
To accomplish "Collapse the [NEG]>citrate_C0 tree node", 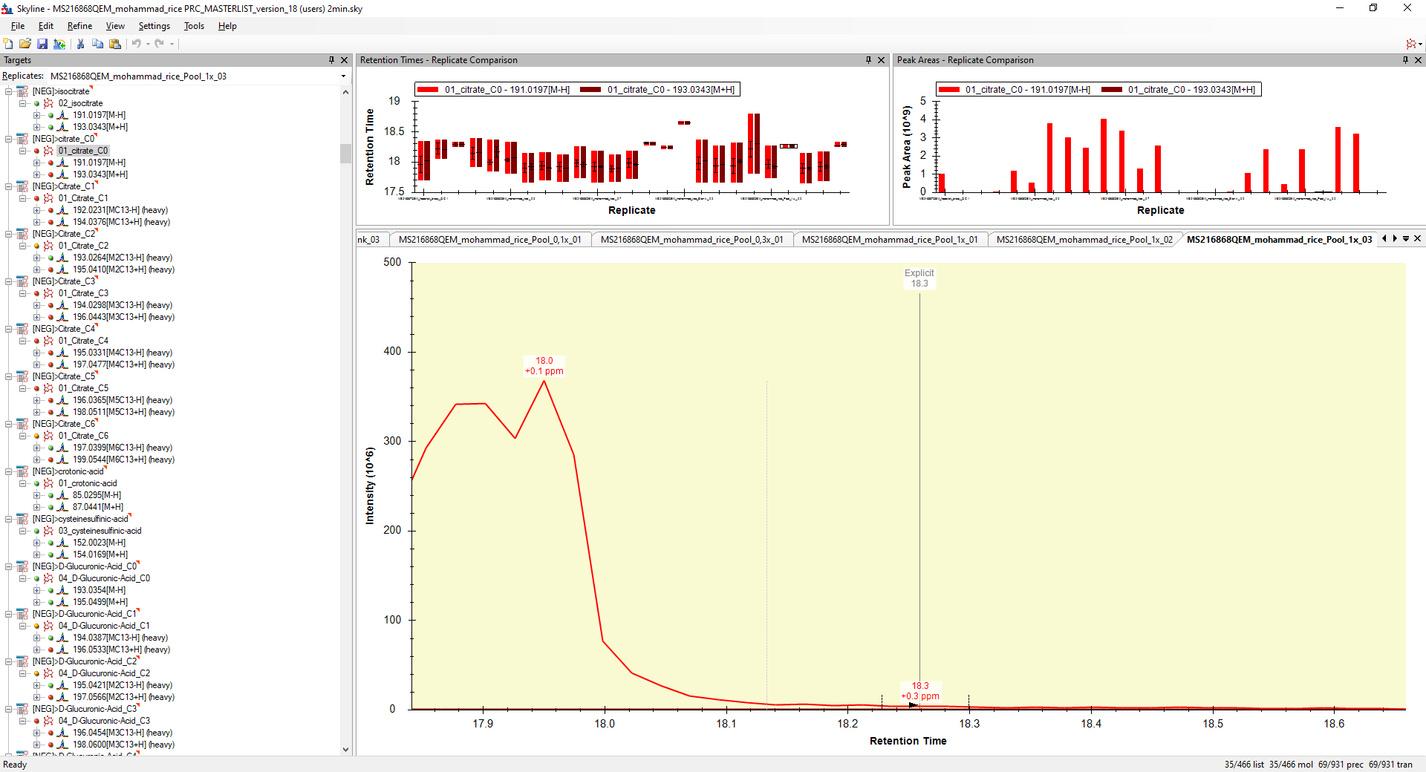I will pos(9,139).
